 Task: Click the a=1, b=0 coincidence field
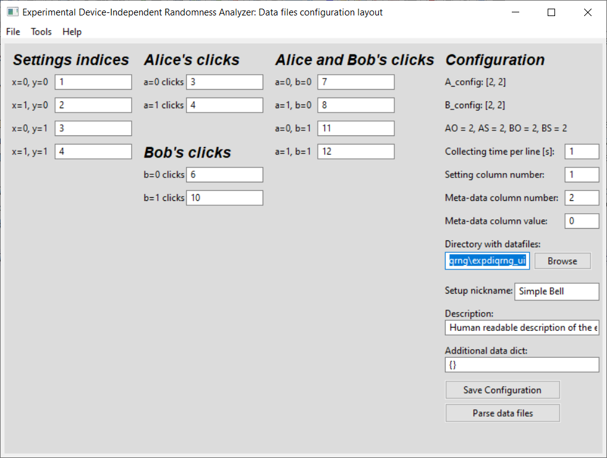(356, 105)
